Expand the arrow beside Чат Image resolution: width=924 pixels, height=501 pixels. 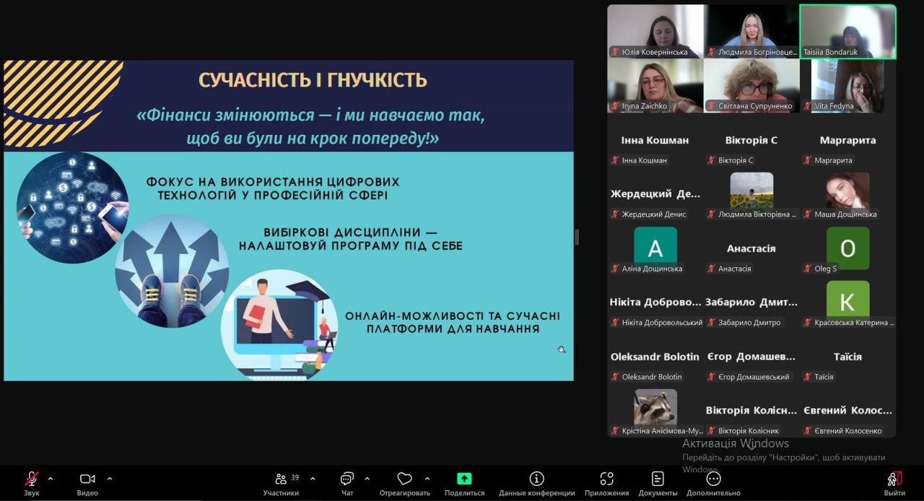(367, 479)
